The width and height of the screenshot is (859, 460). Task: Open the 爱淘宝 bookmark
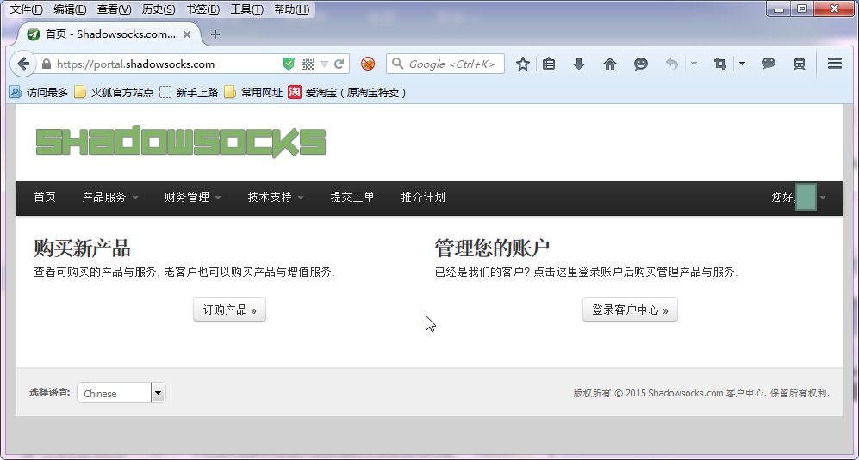[347, 93]
